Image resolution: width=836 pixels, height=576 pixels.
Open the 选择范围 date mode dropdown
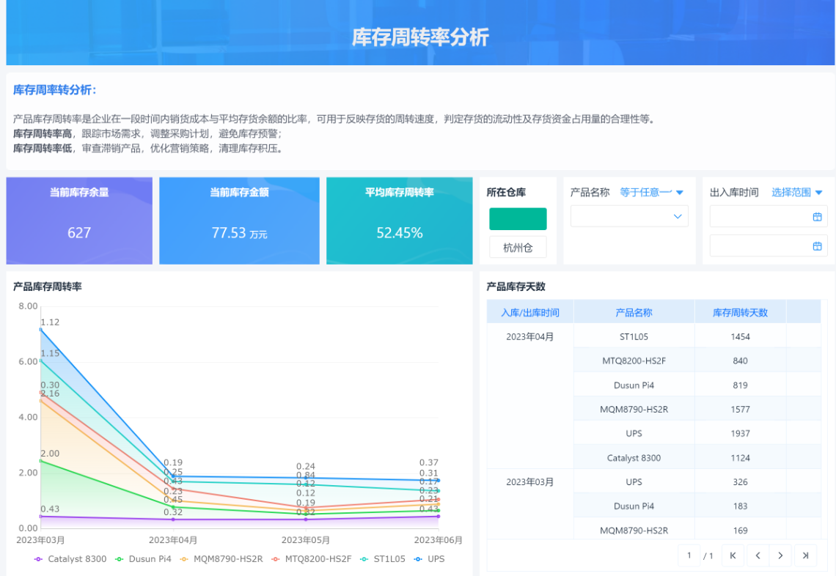click(x=796, y=193)
